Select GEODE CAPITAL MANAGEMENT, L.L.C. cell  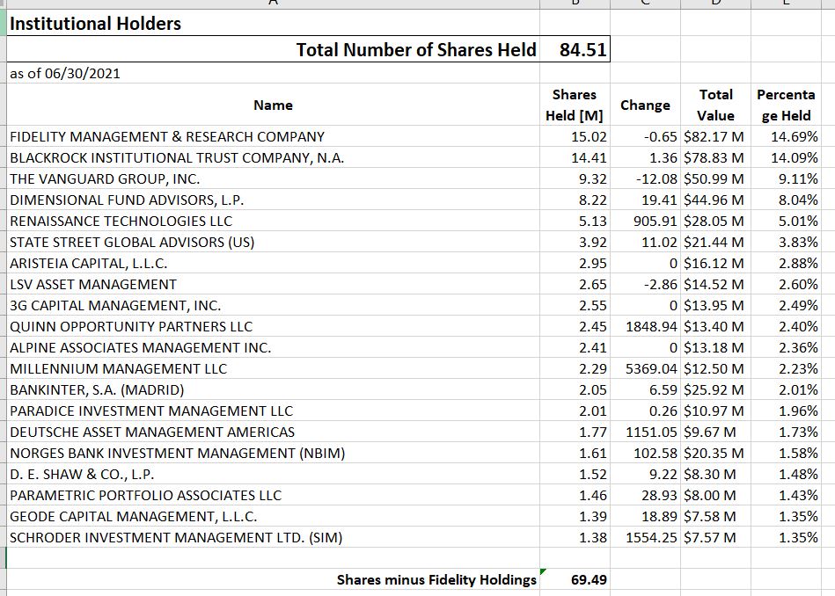point(273,516)
